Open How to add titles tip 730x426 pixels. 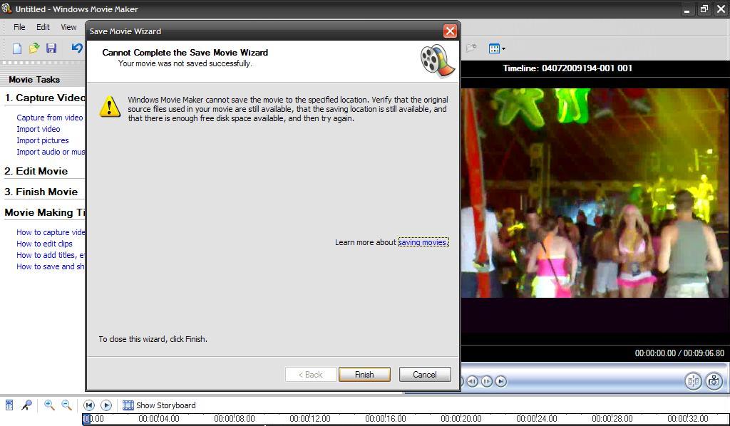(51, 255)
